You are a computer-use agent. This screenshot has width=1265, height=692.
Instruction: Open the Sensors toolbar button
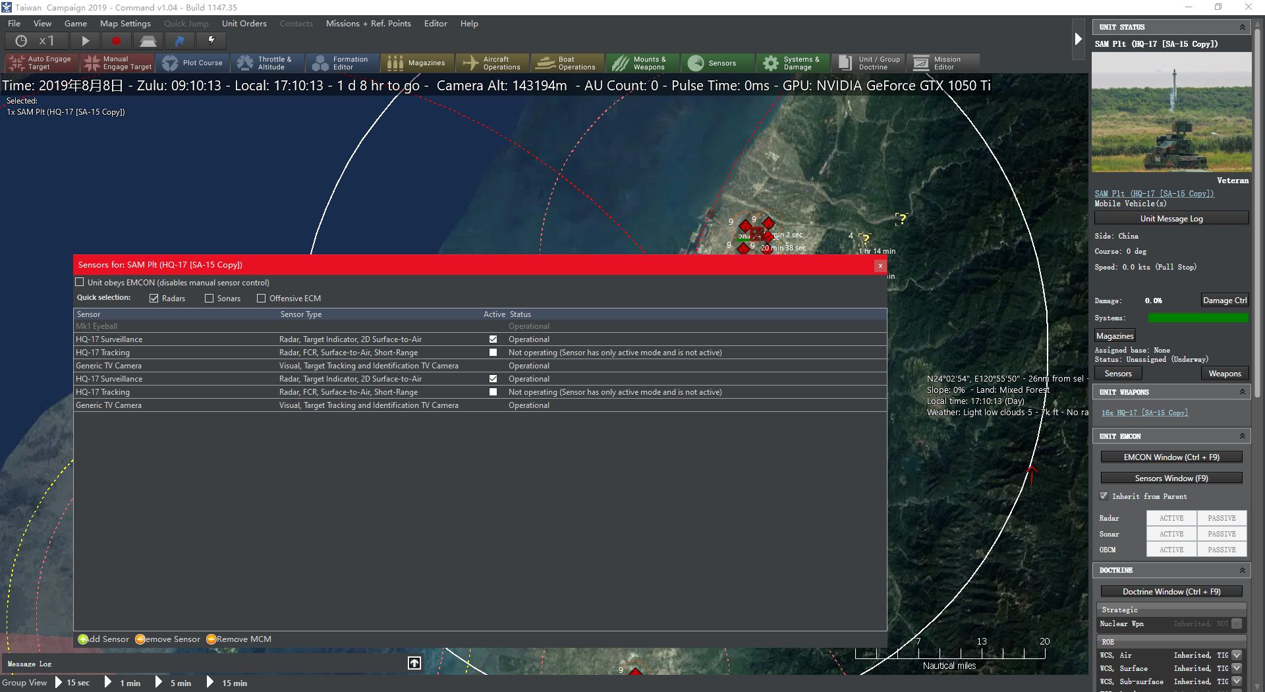(717, 63)
